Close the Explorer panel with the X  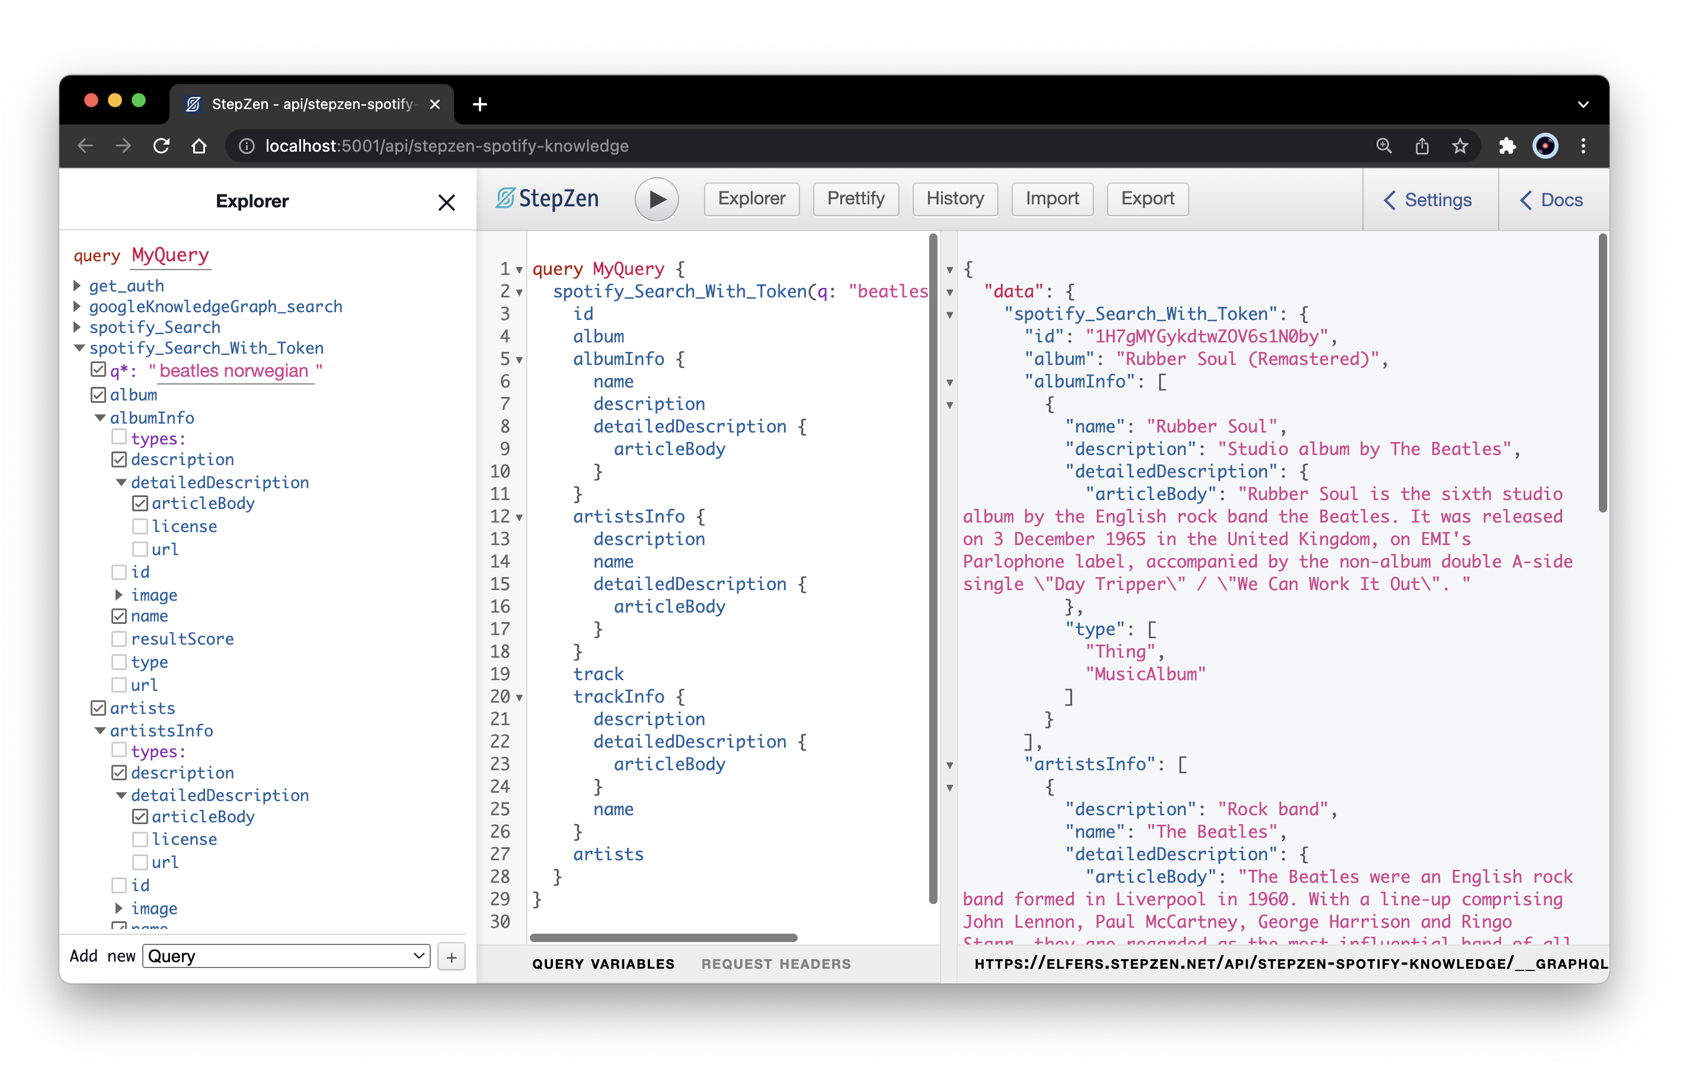coord(446,202)
